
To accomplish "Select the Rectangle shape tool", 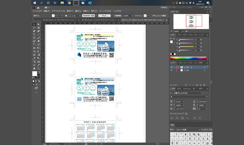I will coord(34,38).
